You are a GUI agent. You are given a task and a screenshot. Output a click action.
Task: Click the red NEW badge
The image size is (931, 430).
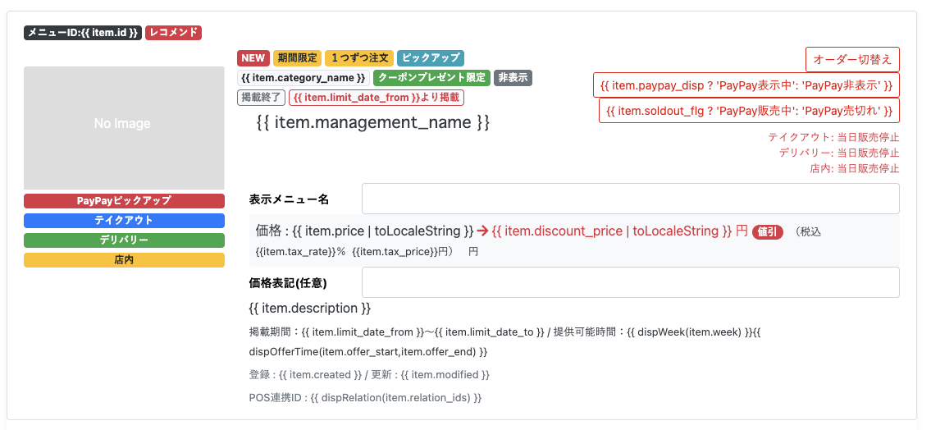pyautogui.click(x=253, y=58)
